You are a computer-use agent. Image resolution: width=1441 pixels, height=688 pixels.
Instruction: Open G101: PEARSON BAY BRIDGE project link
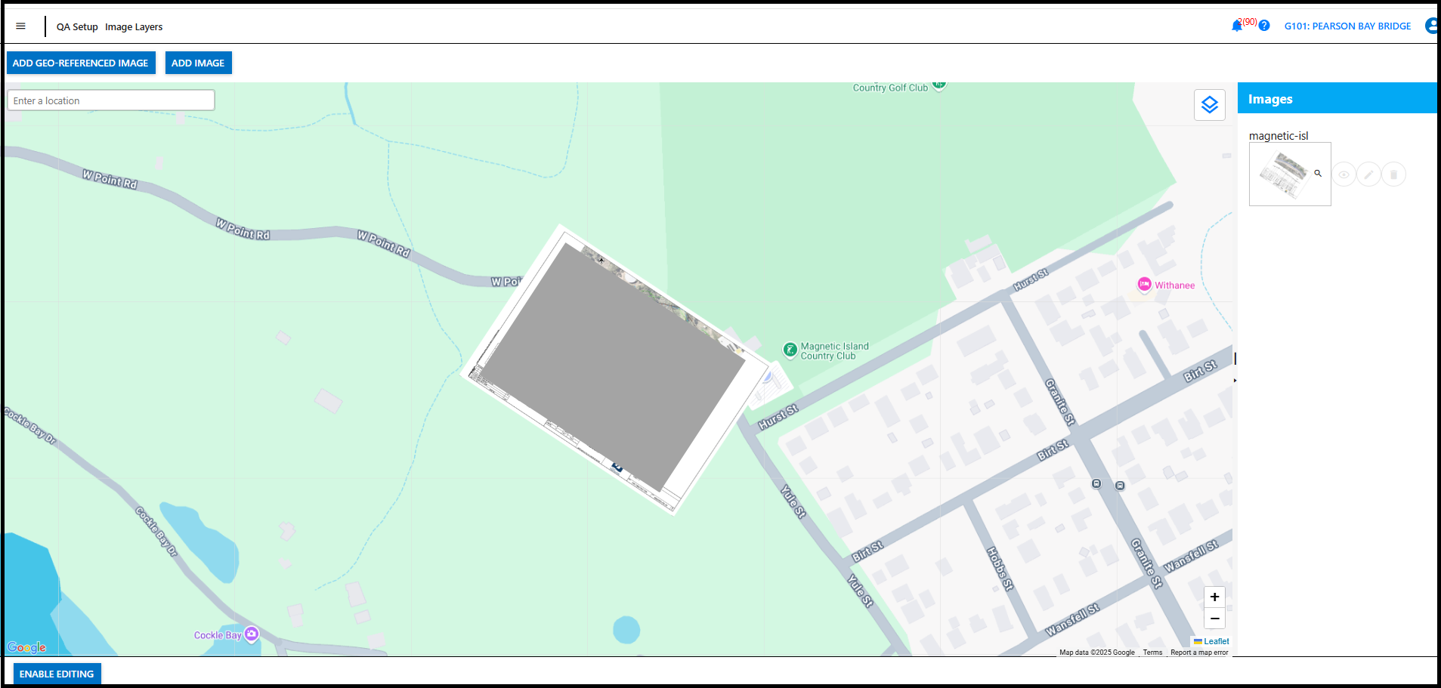click(x=1347, y=26)
